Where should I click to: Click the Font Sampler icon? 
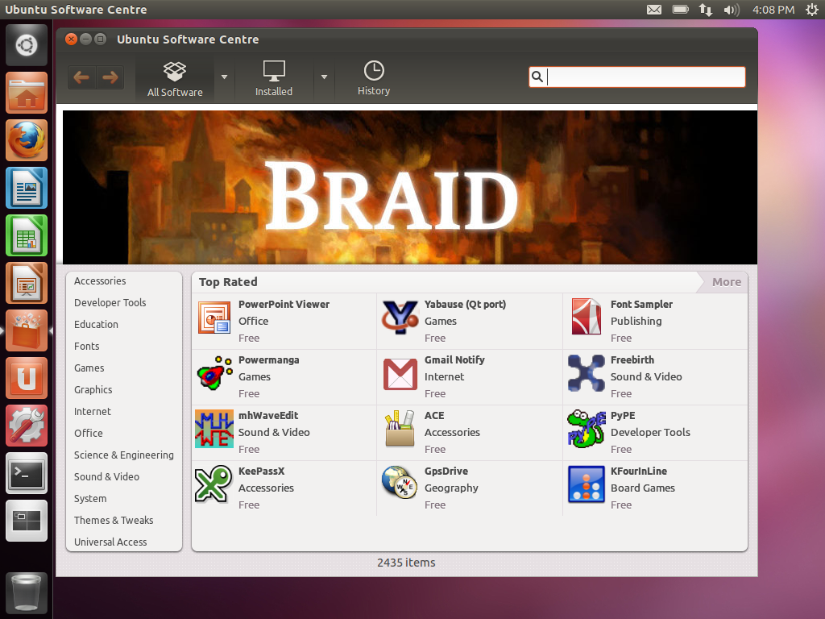(x=587, y=318)
